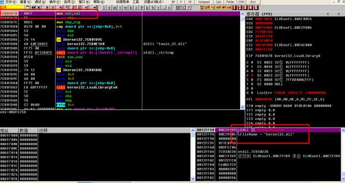Open the 设置API断点 menu
The width and height of the screenshot is (345, 183).
coord(154,2)
